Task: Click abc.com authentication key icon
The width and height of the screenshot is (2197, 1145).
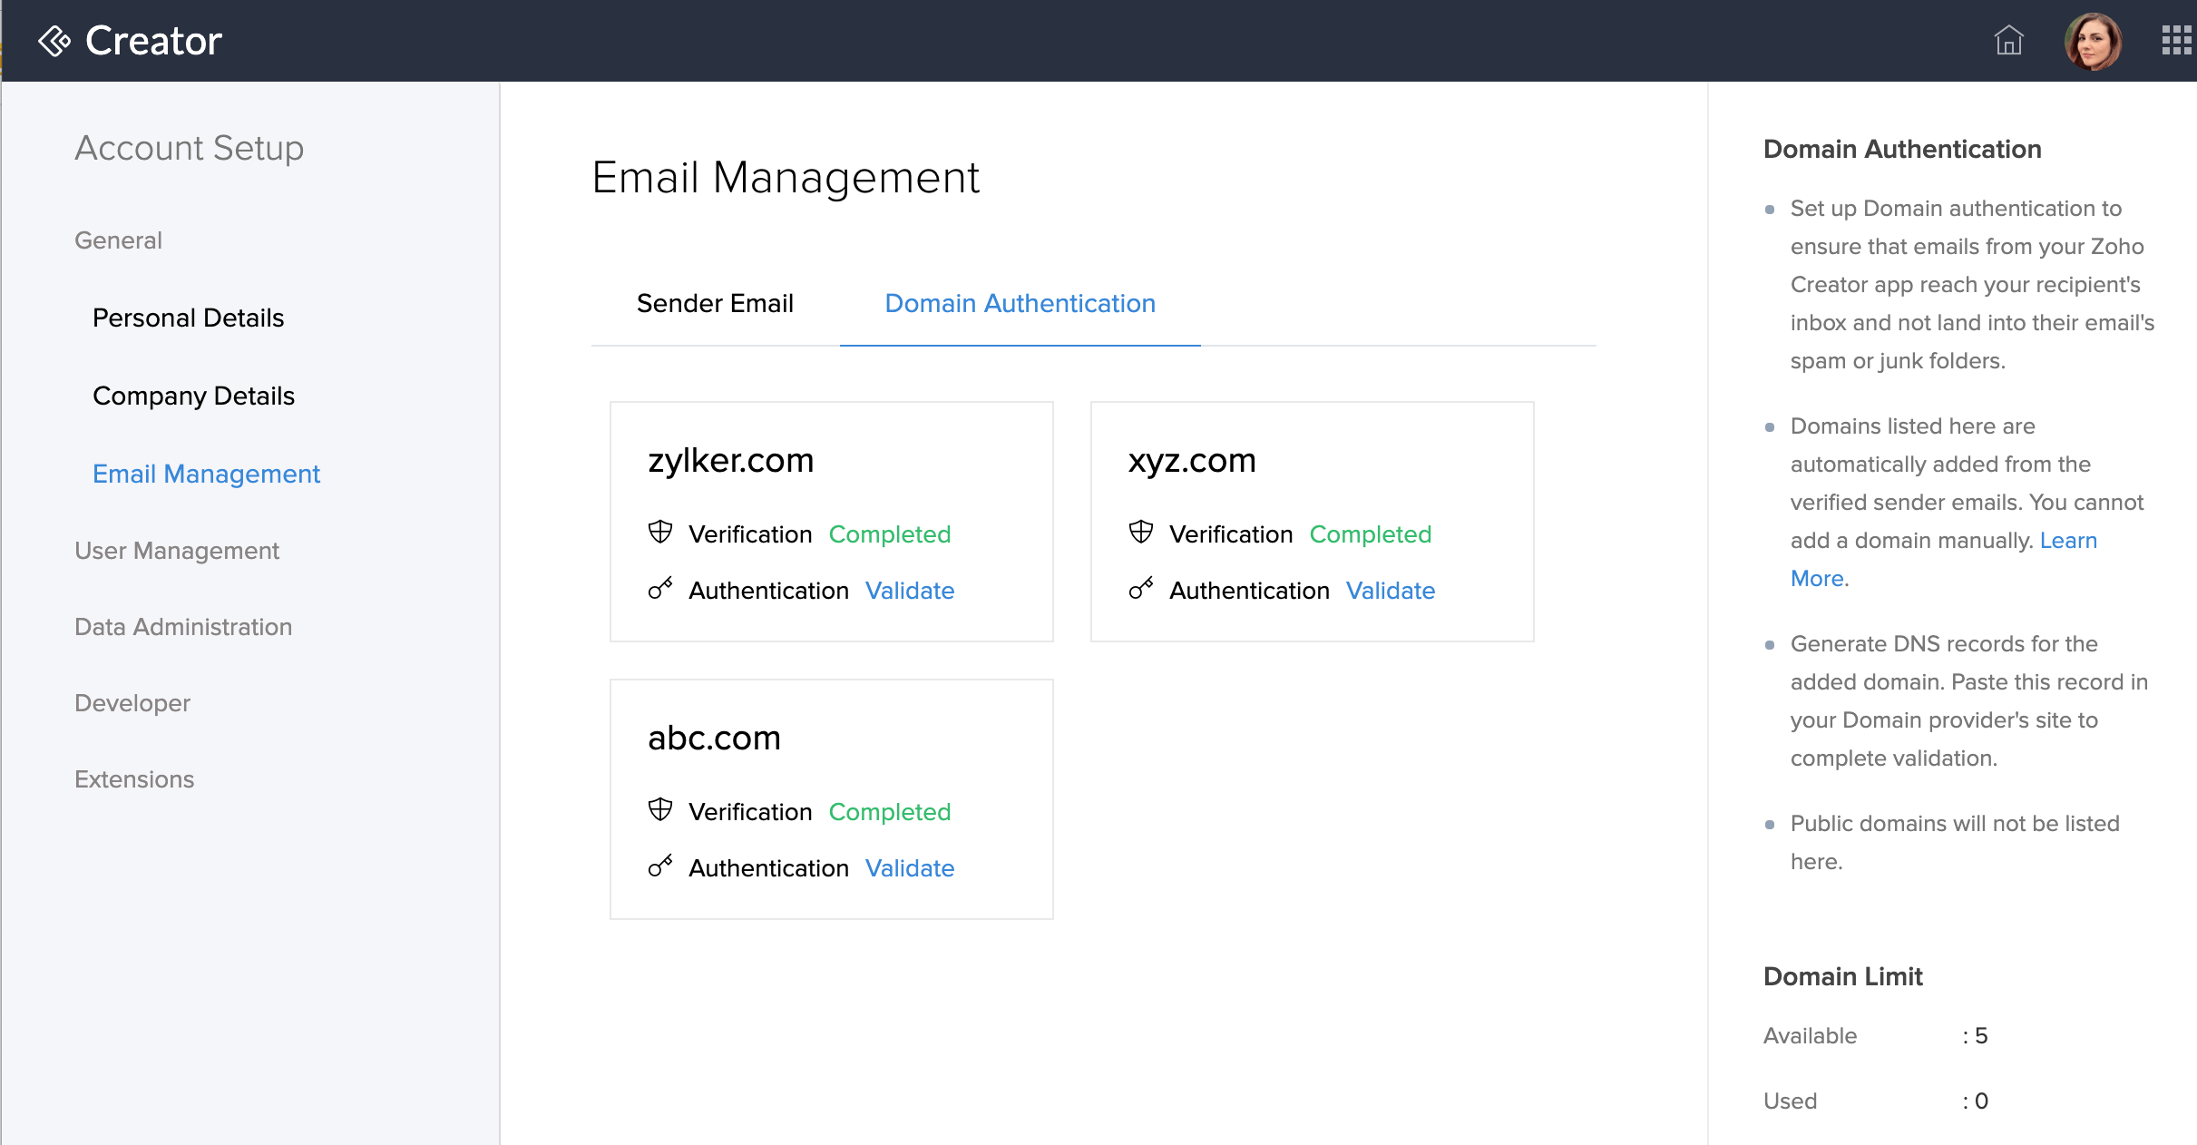Action: pos(660,866)
